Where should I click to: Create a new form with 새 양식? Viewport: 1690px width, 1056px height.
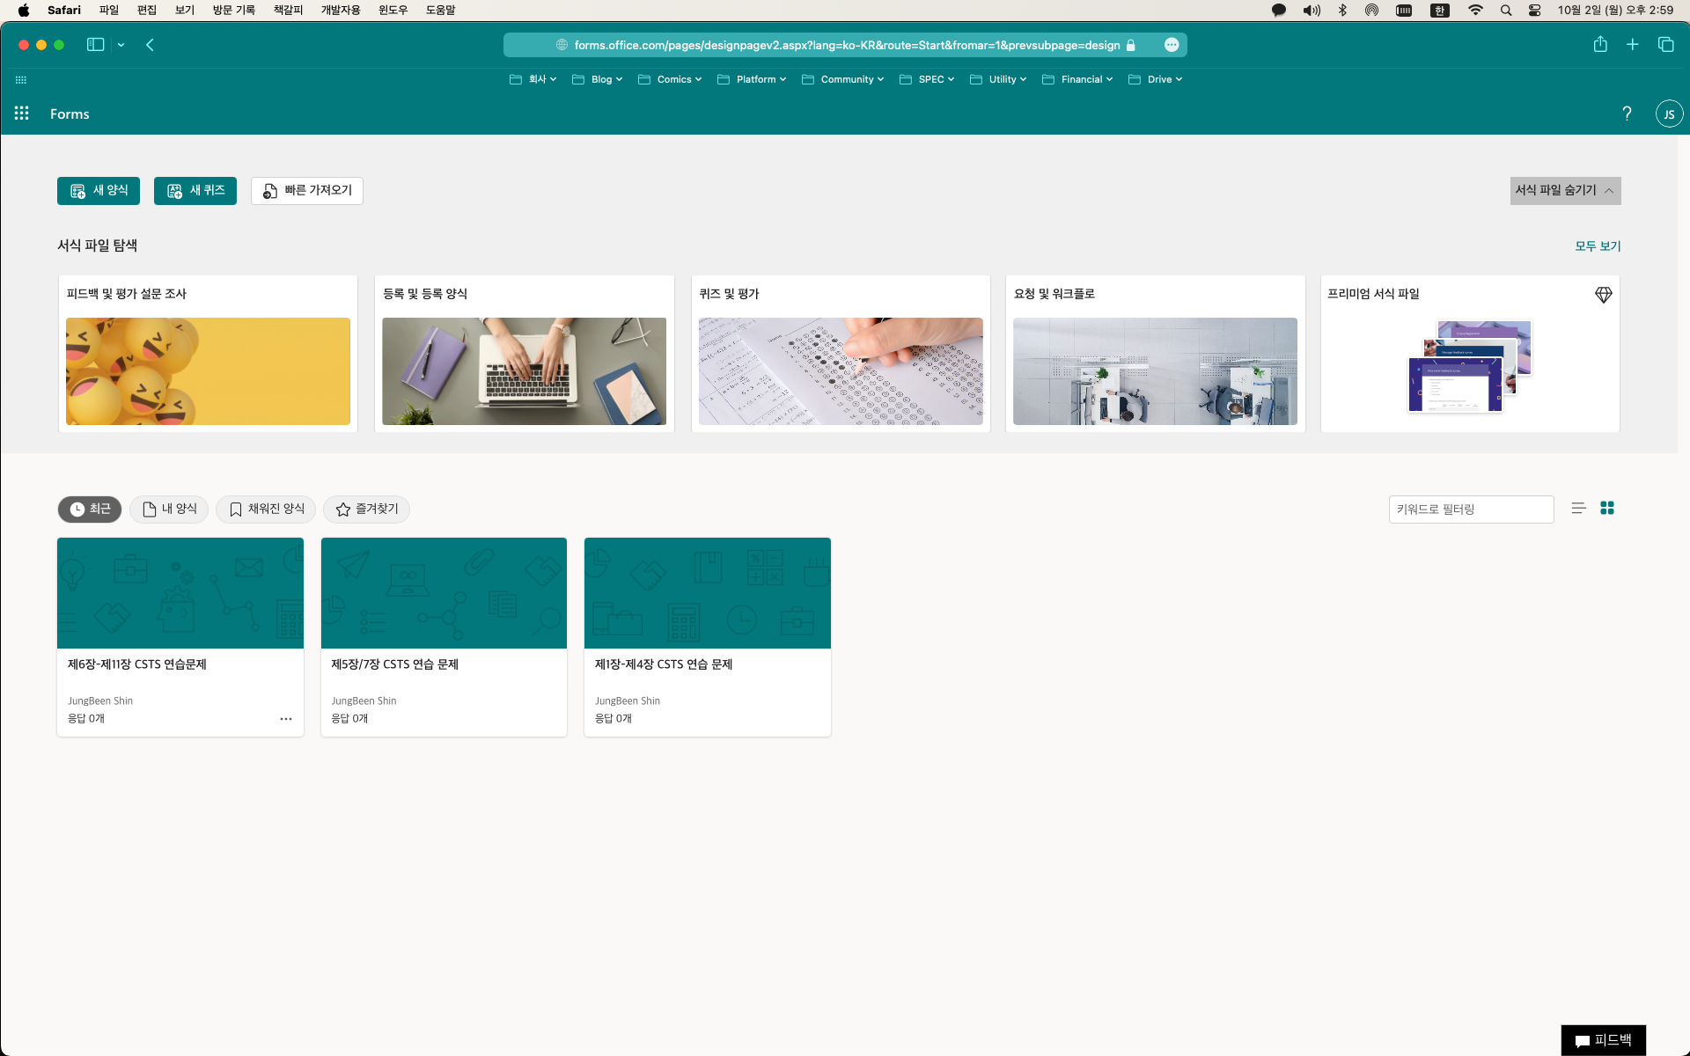pyautogui.click(x=99, y=191)
